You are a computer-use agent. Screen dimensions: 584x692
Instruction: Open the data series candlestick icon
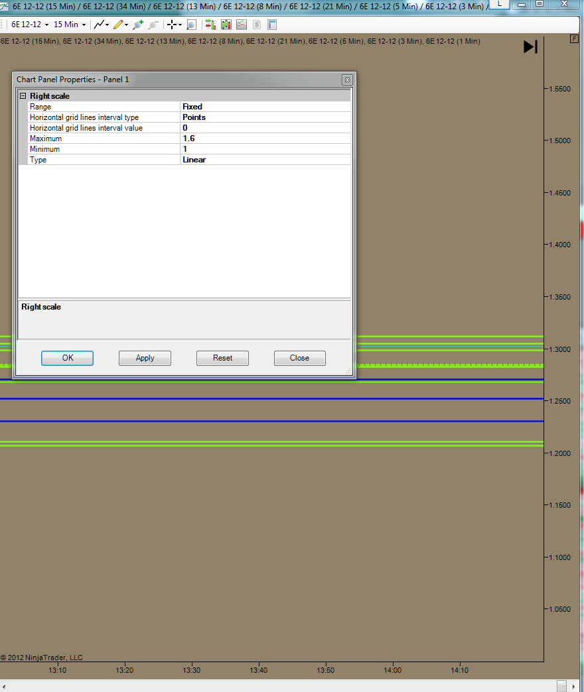(226, 25)
